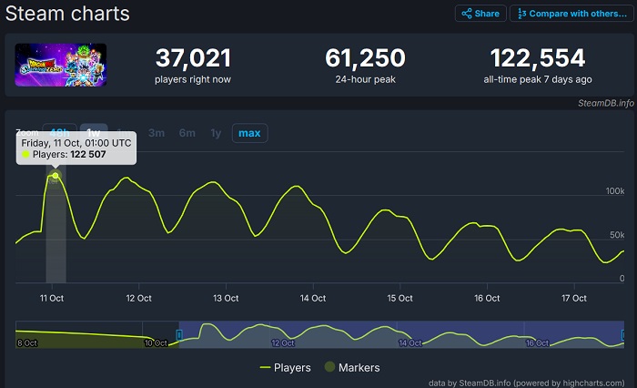Viewport: 637px width, 388px height.
Task: Click the Share network icon
Action: (x=467, y=14)
